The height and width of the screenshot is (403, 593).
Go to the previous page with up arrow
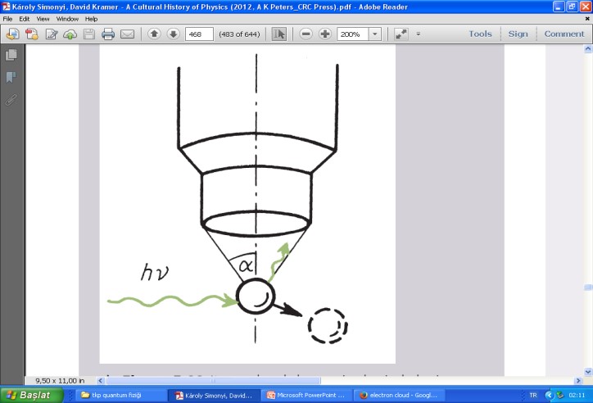(x=154, y=34)
